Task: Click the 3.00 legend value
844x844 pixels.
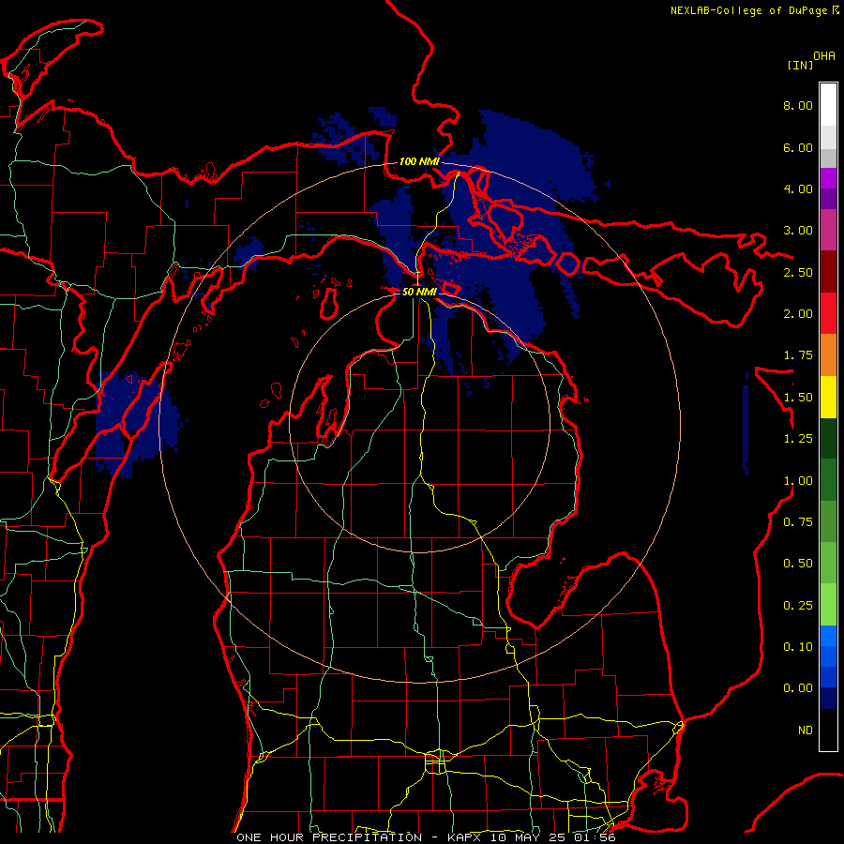Action: pos(798,231)
